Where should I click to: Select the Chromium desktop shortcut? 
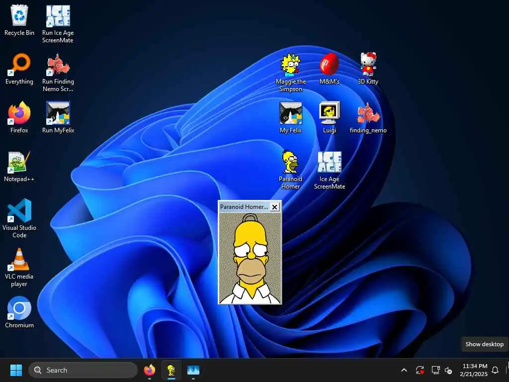click(x=19, y=312)
